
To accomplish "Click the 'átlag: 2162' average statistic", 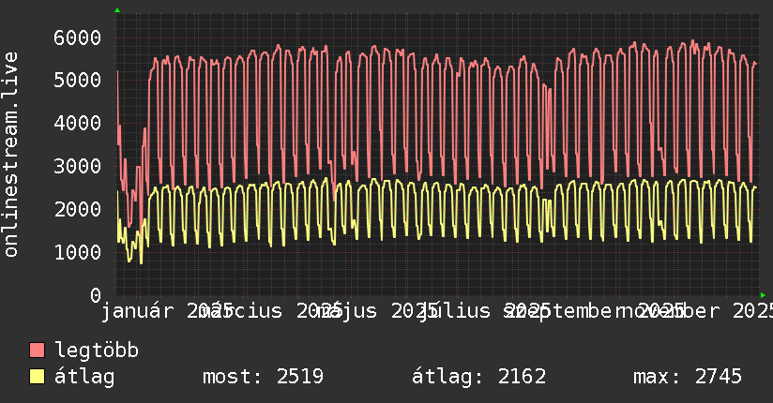I will point(478,378).
